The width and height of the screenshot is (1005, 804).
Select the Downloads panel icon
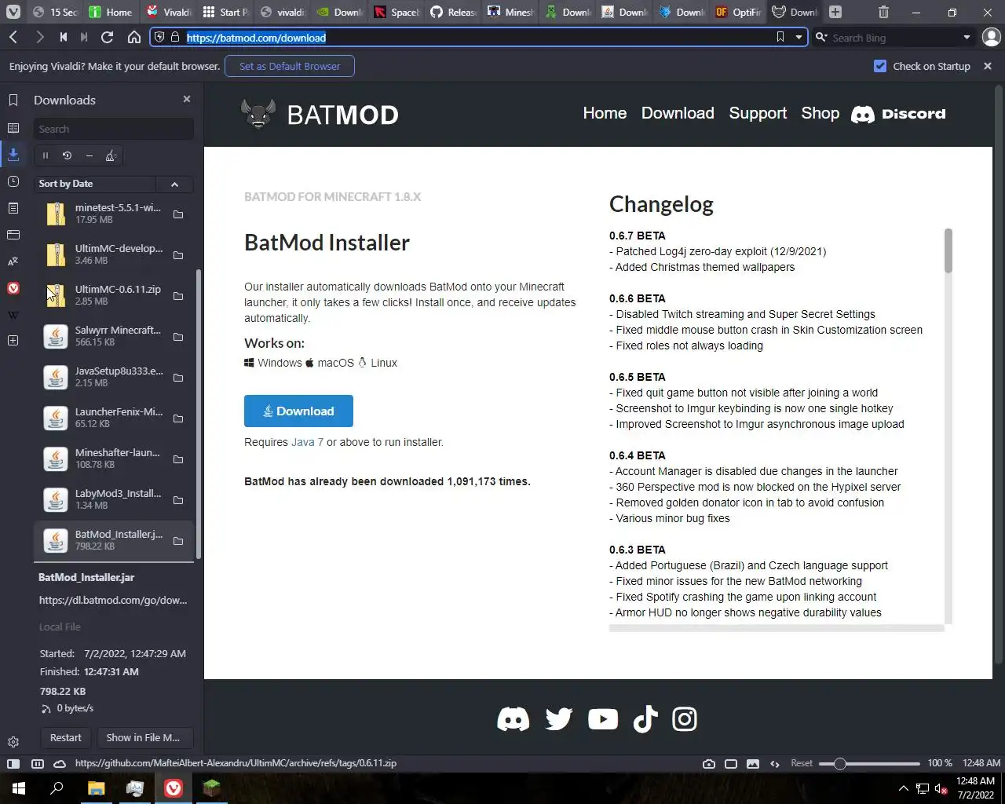tap(13, 154)
